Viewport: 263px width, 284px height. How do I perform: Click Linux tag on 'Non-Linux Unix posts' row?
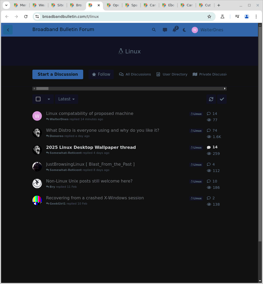[196, 181]
